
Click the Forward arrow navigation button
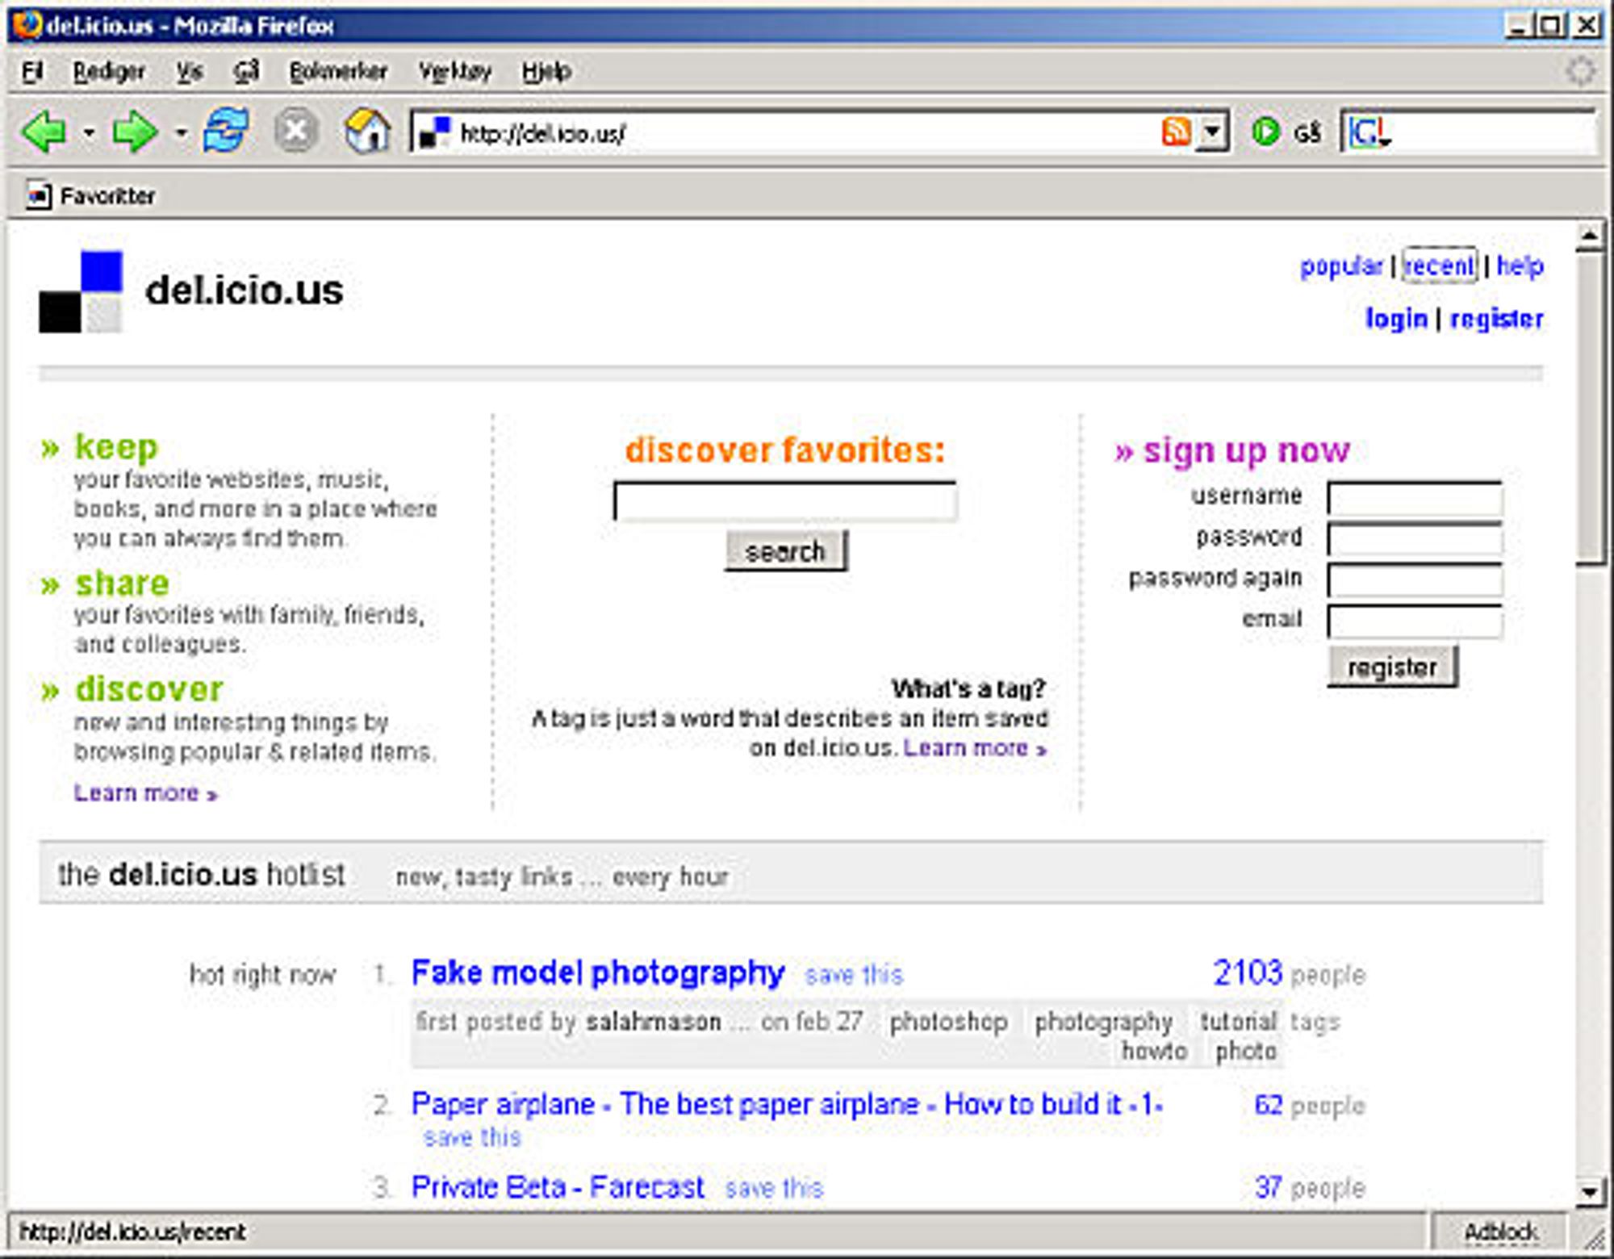(135, 132)
